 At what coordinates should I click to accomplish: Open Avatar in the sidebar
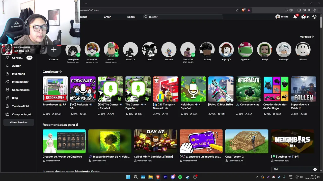[16, 66]
